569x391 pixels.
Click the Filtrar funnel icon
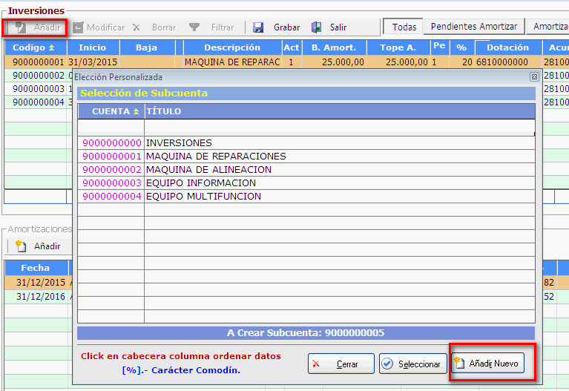click(194, 27)
